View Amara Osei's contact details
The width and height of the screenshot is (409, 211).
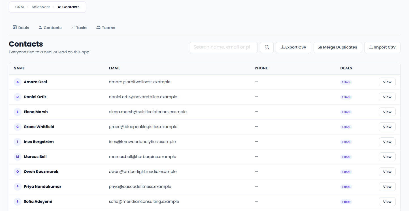click(387, 82)
